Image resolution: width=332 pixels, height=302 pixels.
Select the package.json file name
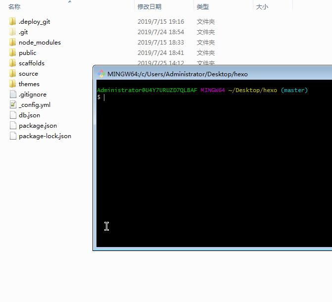[x=38, y=126]
